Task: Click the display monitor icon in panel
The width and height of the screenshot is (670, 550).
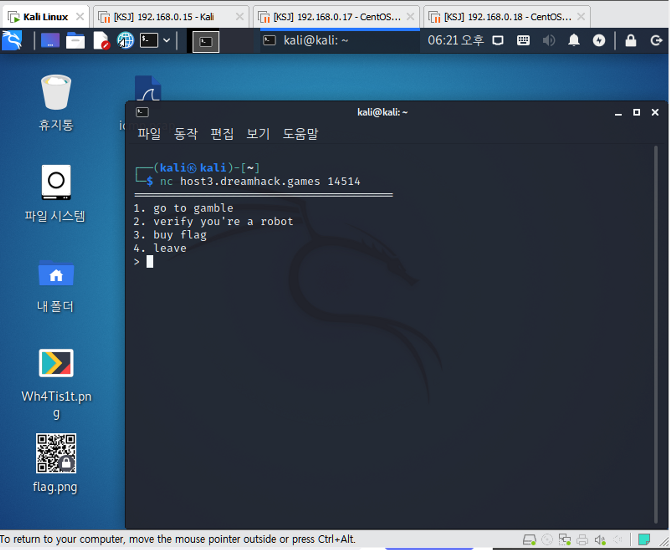Action: click(x=498, y=41)
